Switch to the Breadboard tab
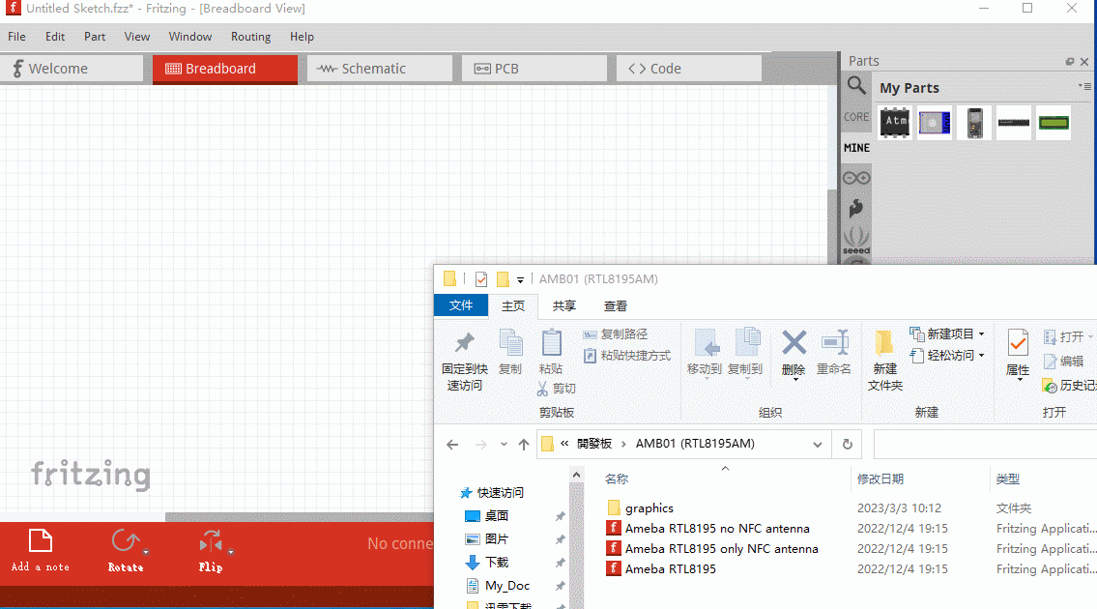1097x609 pixels. (x=225, y=69)
